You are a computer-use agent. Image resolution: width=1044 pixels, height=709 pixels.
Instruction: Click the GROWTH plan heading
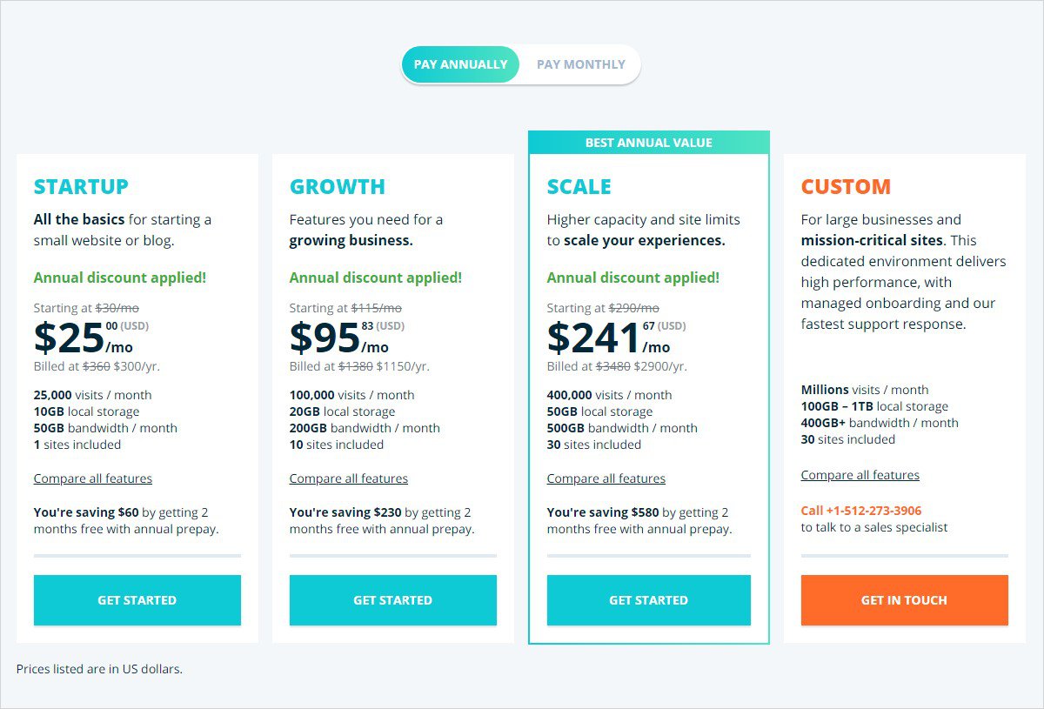[x=338, y=187]
